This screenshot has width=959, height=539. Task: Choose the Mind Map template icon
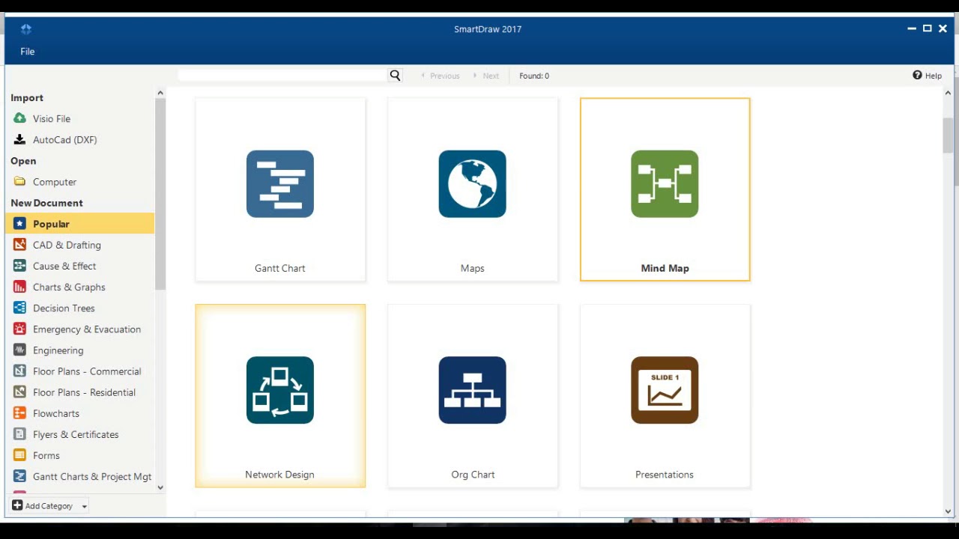pos(665,184)
